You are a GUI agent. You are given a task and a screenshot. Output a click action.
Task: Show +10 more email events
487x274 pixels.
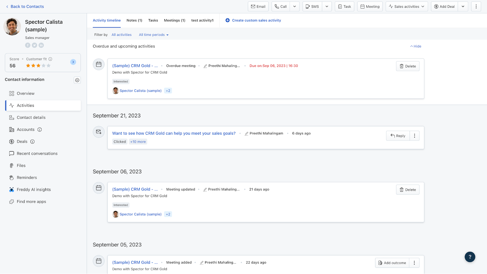tap(138, 142)
